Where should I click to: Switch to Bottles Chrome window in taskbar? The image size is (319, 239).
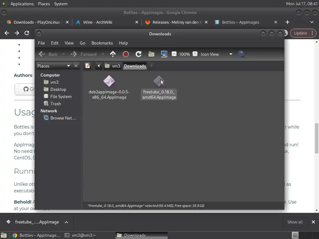[x=37, y=235]
